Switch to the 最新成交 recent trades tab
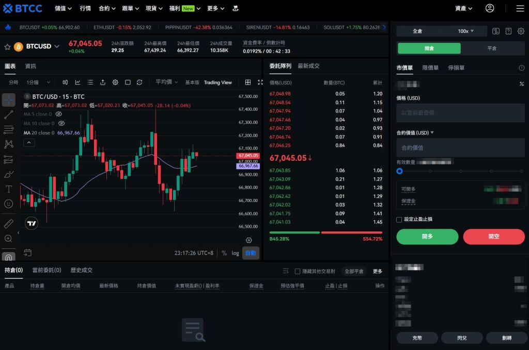The height and width of the screenshot is (350, 529). [308, 66]
